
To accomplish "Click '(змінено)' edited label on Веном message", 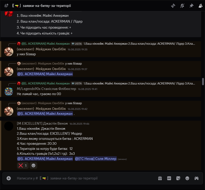I will (122, 159).
